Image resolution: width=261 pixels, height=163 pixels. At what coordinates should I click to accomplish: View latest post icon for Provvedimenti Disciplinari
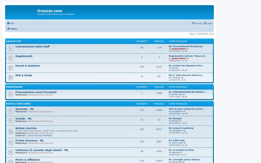coord(187,49)
